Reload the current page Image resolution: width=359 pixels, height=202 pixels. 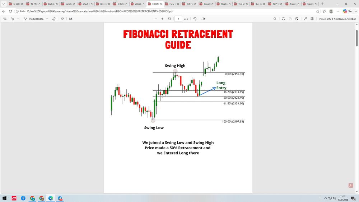(x=10, y=11)
